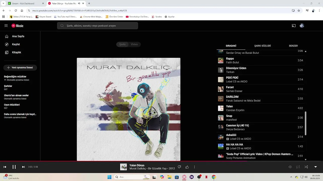The width and height of the screenshot is (323, 181).
Task: Dislike Yalan Dünya with thumbs-down
Action: (179, 167)
